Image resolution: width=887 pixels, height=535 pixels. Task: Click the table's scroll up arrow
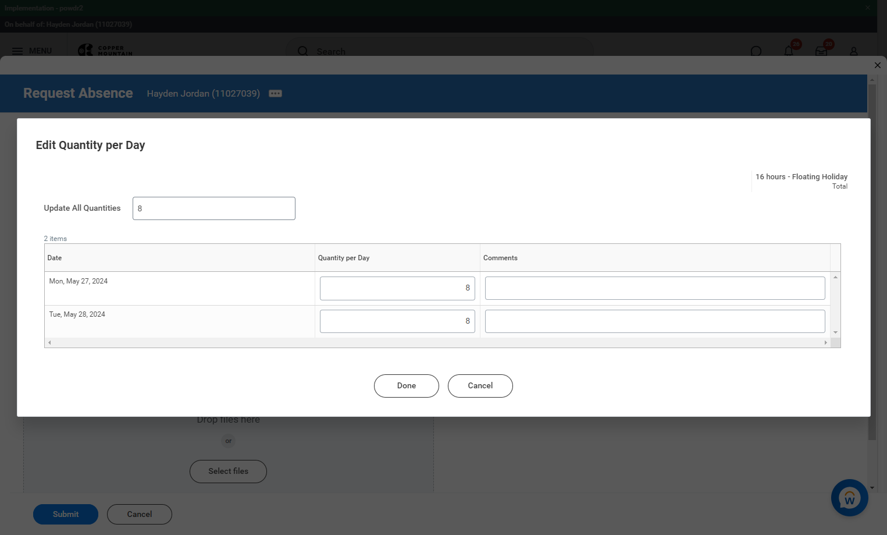click(835, 277)
